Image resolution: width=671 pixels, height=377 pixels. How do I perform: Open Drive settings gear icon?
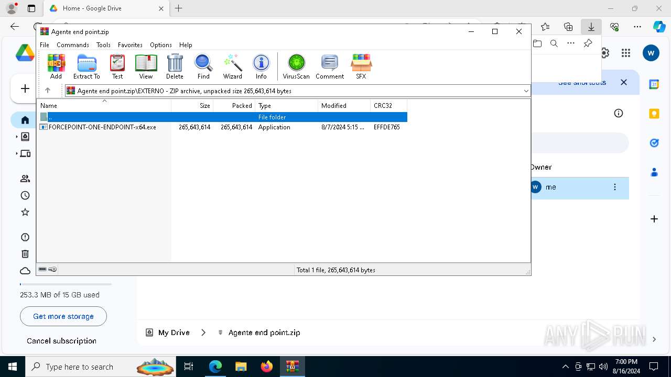[x=605, y=53]
